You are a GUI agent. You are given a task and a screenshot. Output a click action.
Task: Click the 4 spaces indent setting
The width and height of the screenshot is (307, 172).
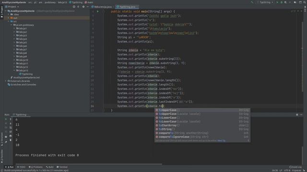coord(297,171)
